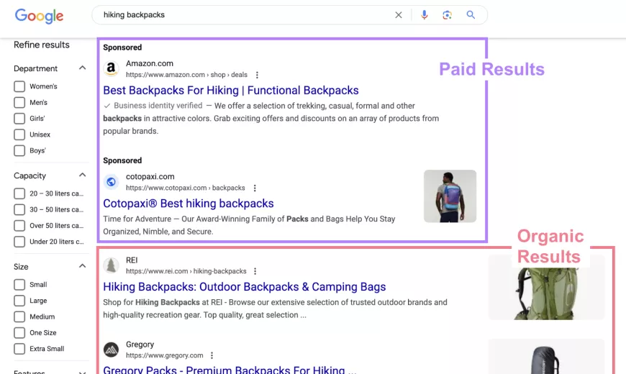Click Cotopaxi man wearing backpack thumbnail

[450, 196]
